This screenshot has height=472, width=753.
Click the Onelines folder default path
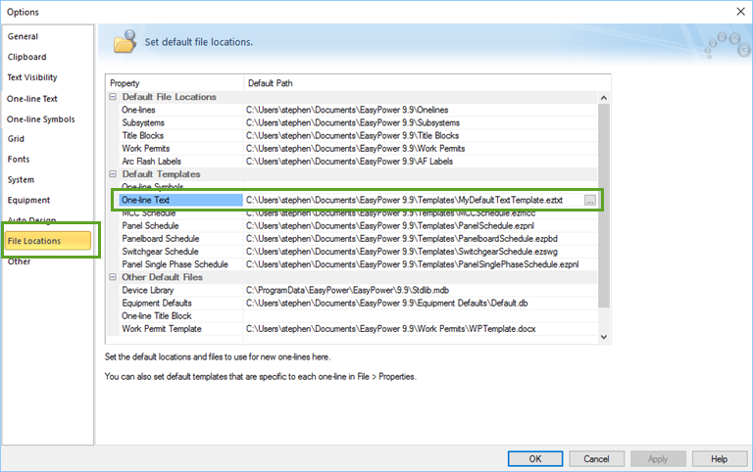(x=347, y=110)
